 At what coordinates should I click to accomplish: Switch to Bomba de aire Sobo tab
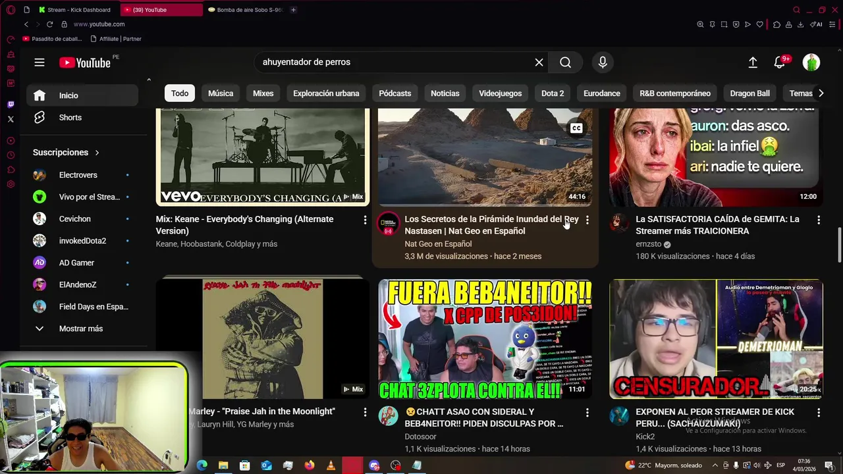(x=245, y=10)
